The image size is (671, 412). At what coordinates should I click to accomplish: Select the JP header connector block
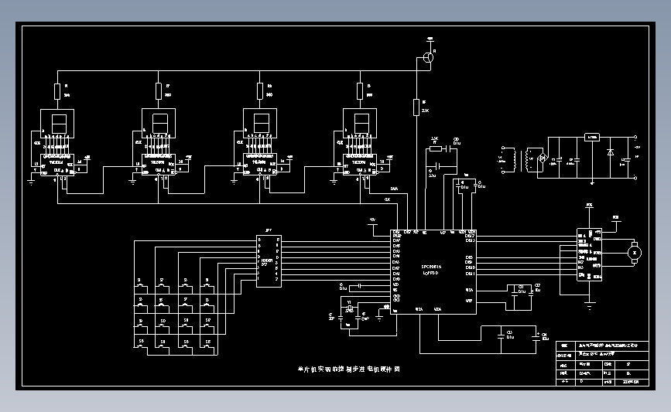[x=269, y=260]
